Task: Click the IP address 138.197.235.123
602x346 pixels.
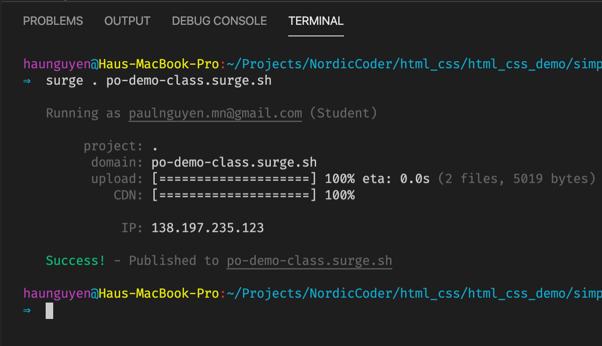Action: tap(208, 228)
